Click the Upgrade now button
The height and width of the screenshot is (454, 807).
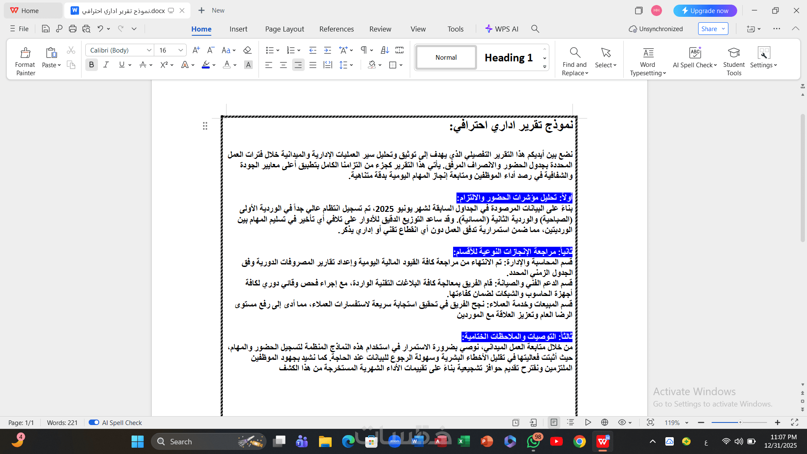pos(705,11)
